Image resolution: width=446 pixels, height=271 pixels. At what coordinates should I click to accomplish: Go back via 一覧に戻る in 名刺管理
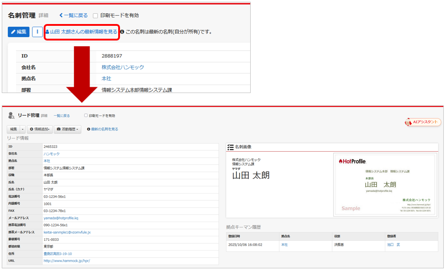tap(73, 16)
